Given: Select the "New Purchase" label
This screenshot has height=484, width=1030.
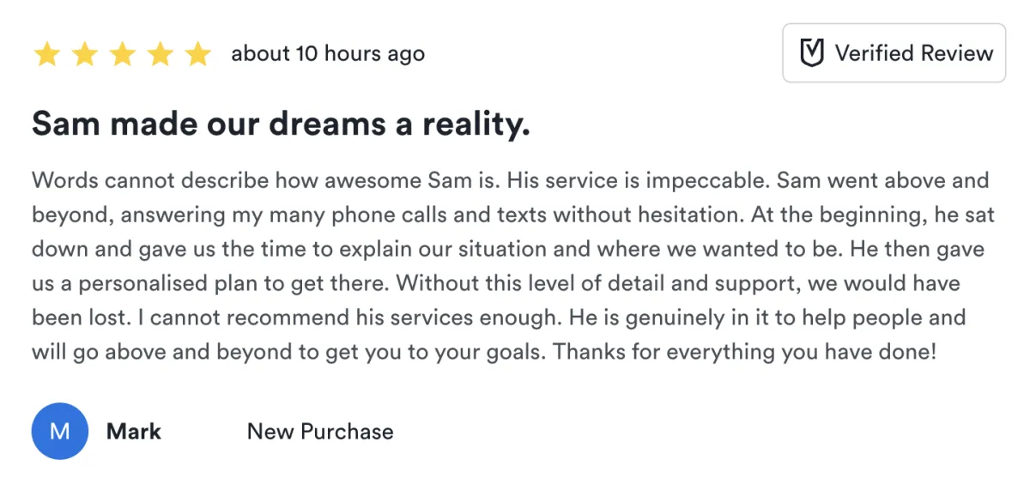Looking at the screenshot, I should [x=320, y=431].
